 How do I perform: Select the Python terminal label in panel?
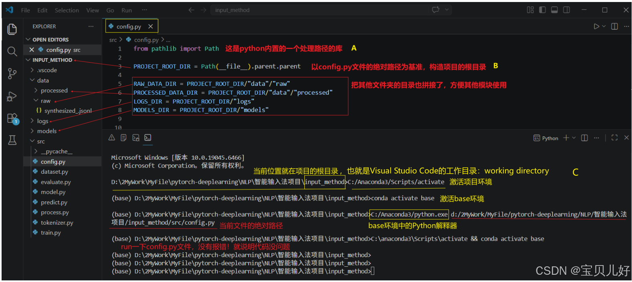(546, 138)
